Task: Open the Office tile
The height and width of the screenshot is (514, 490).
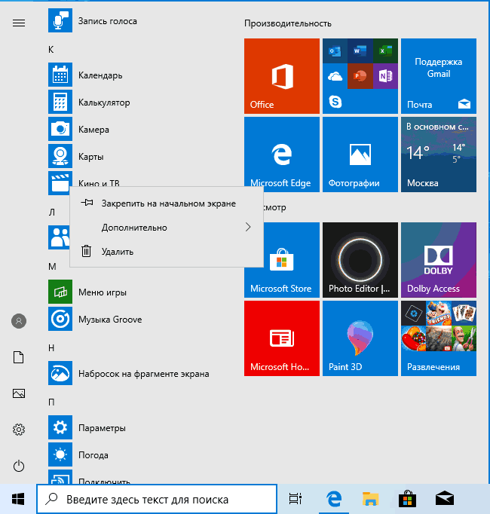Action: pyautogui.click(x=282, y=76)
